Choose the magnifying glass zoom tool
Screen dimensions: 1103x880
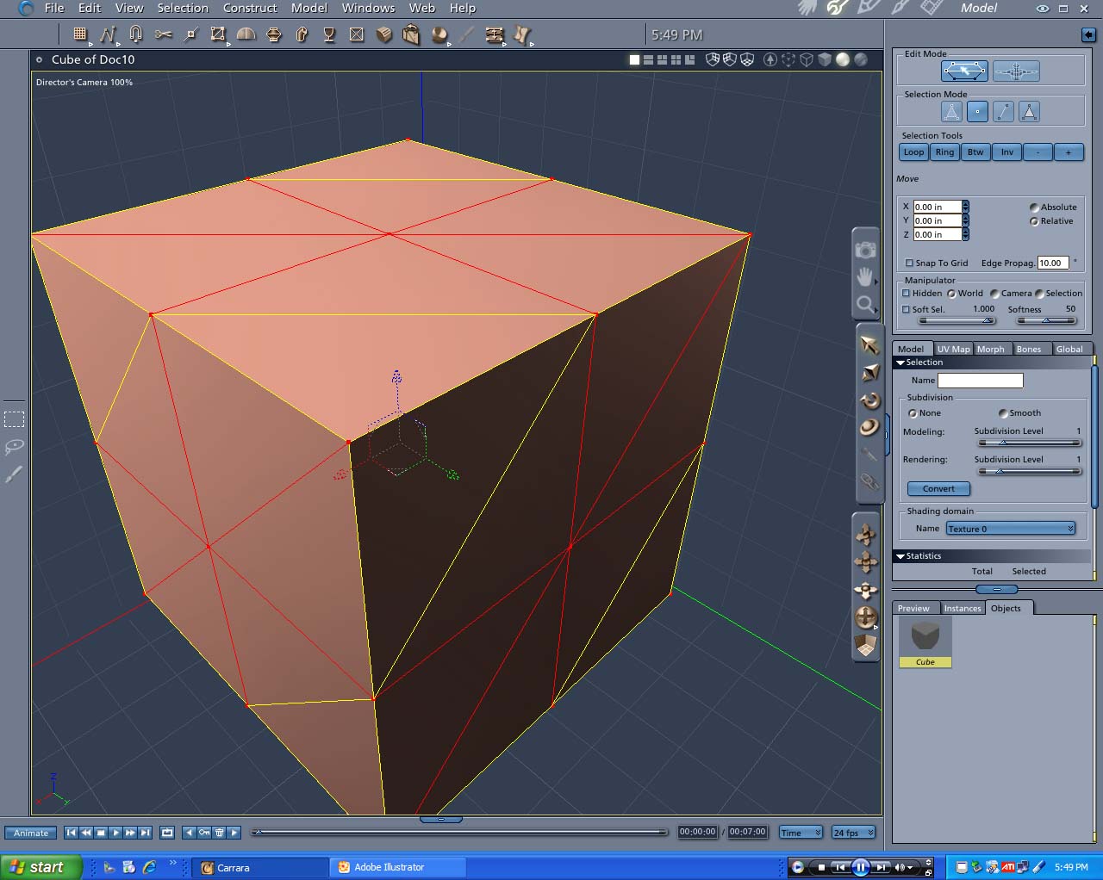865,304
